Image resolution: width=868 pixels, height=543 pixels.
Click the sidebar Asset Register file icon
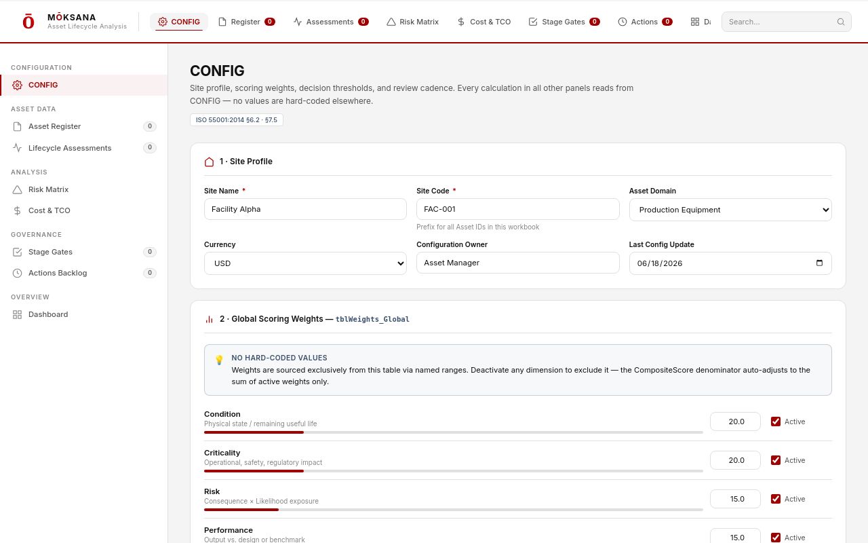click(18, 126)
